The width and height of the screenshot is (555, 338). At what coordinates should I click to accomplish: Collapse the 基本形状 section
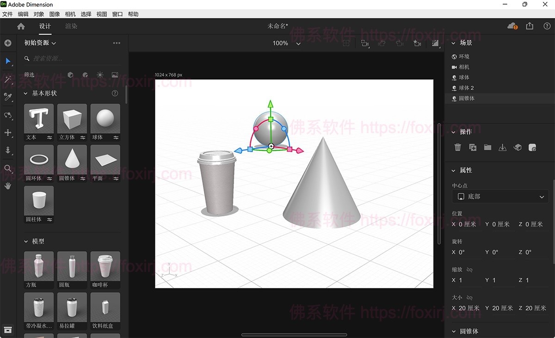coord(26,93)
